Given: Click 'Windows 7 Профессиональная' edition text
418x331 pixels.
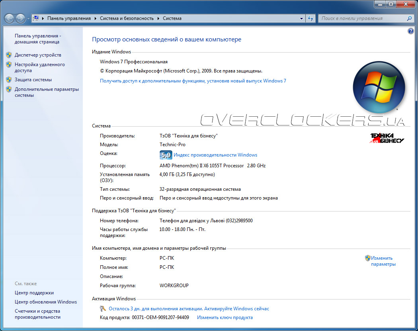Looking at the screenshot, I should click(134, 62).
